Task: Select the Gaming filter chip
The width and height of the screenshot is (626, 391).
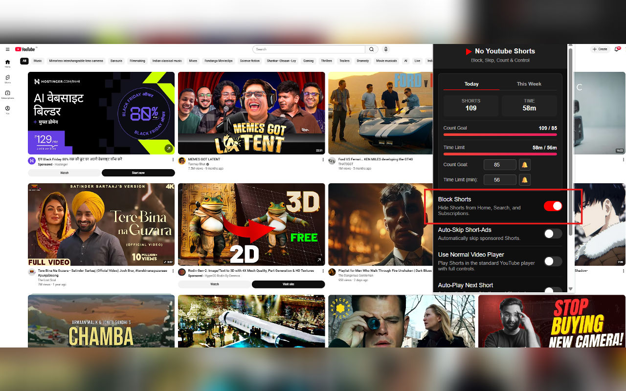Action: 308,61
